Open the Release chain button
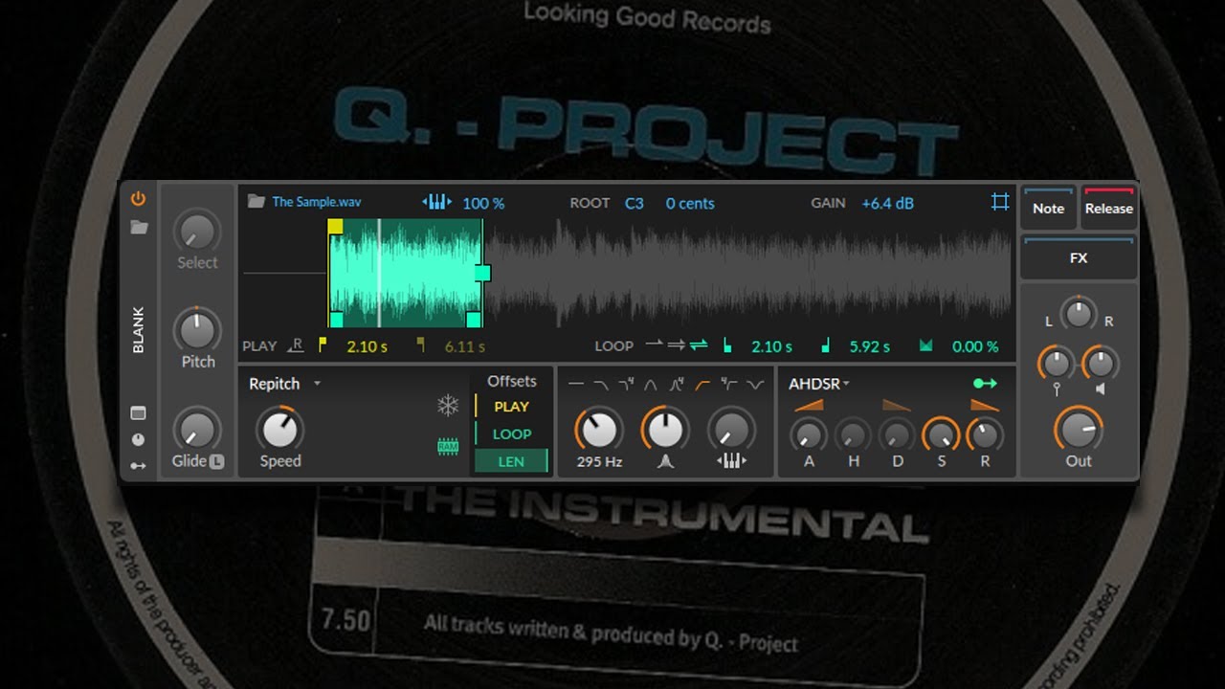Viewport: 1225px width, 689px height. pyautogui.click(x=1109, y=208)
